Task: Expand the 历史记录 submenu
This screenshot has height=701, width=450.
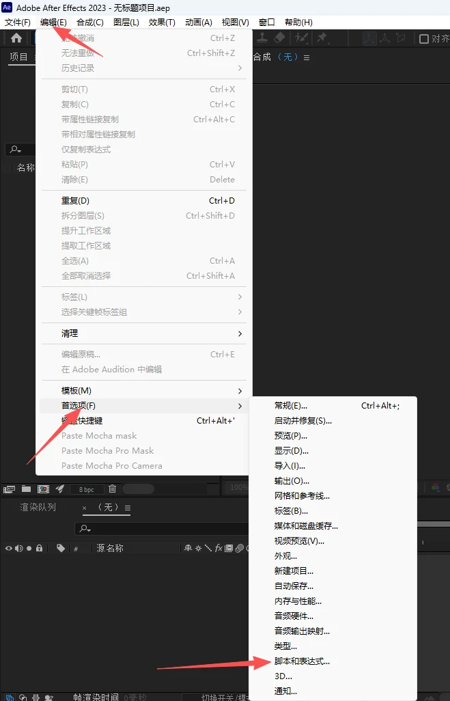Action: [x=143, y=68]
